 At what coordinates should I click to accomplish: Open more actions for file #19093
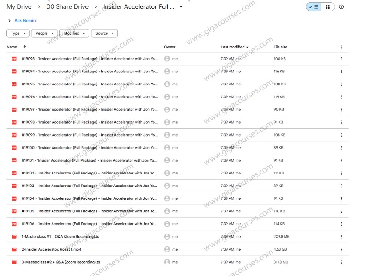click(x=341, y=59)
